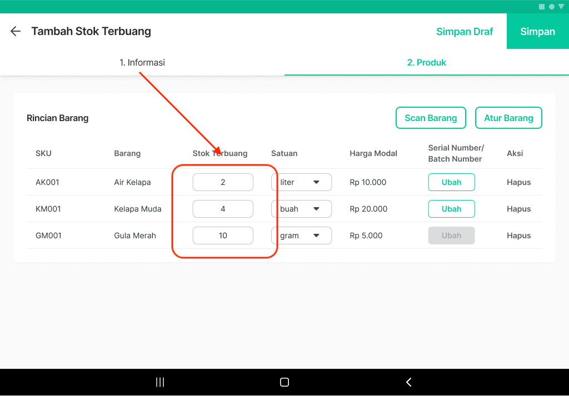The image size is (569, 396).
Task: Delete the Kelapa Muda row with Hapus
Action: coord(518,209)
